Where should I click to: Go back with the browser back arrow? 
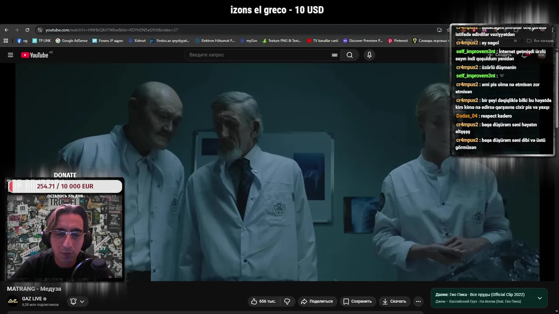(6, 30)
